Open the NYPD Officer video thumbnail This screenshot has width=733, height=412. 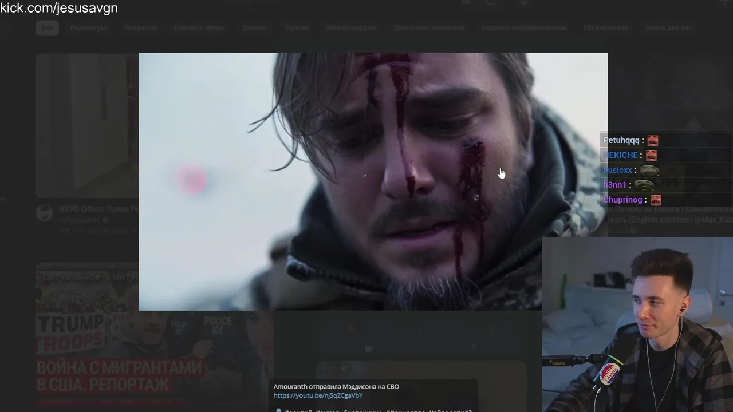click(87, 125)
